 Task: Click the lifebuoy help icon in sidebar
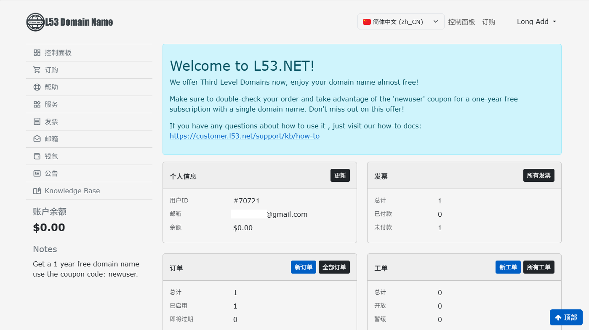tap(37, 87)
